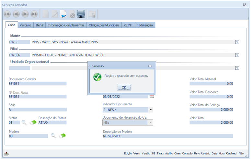
Task: Go to the last record
Action: 34,14
